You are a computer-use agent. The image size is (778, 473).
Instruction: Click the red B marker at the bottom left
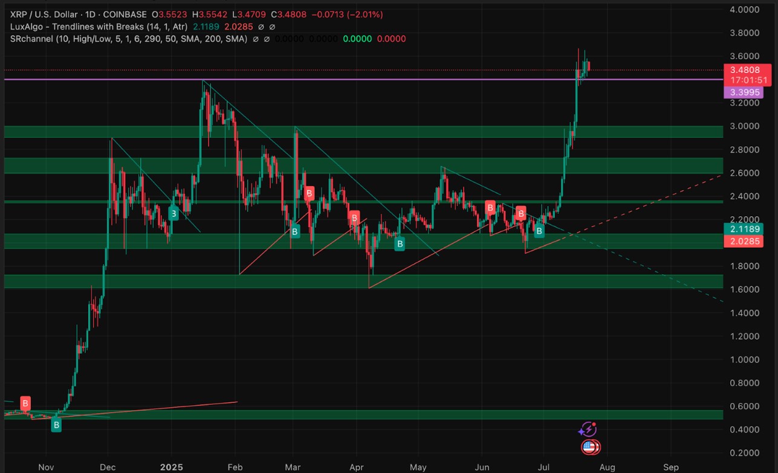(x=25, y=404)
